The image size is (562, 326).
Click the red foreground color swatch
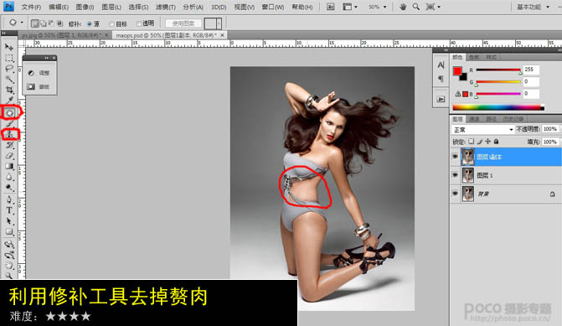(457, 71)
